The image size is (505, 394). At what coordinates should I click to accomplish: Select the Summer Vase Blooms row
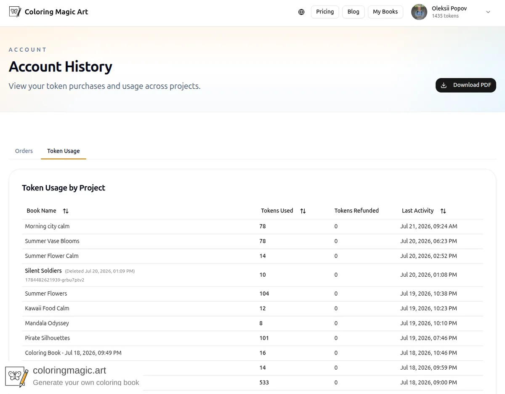pyautogui.click(x=252, y=241)
